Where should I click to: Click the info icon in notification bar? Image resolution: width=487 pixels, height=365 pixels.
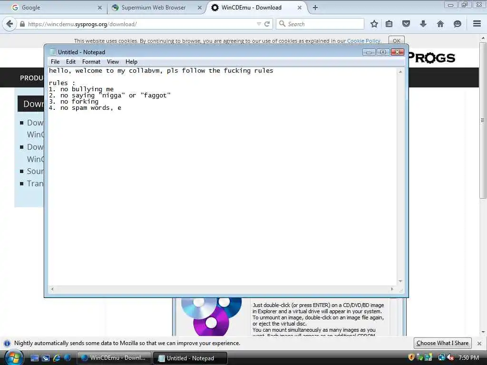(7, 344)
